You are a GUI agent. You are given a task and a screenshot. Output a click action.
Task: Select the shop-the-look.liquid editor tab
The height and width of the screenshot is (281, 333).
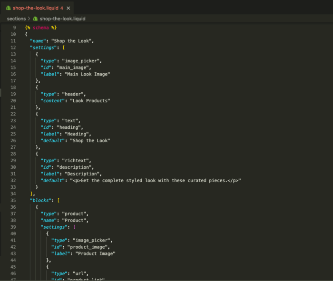point(38,8)
